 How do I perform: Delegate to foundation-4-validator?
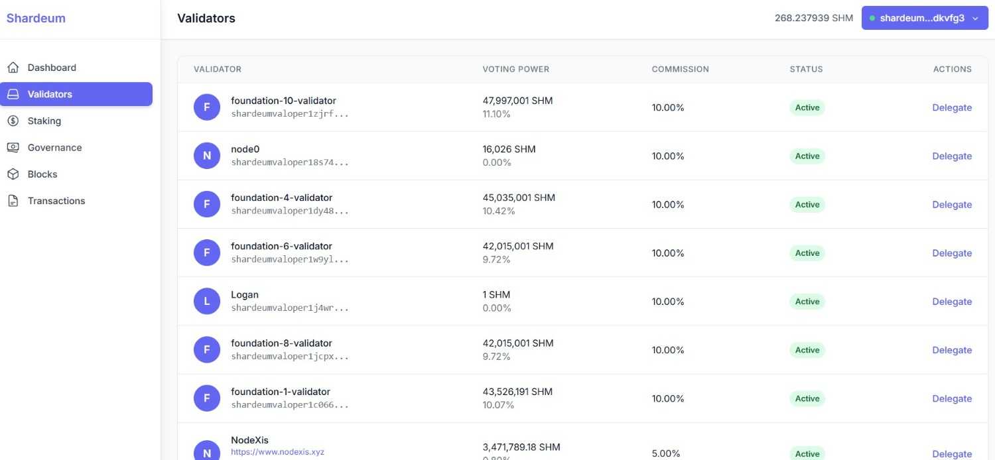point(952,204)
